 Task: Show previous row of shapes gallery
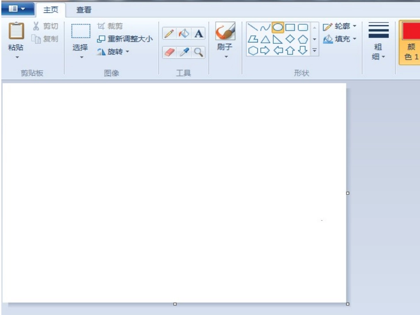[x=314, y=27]
